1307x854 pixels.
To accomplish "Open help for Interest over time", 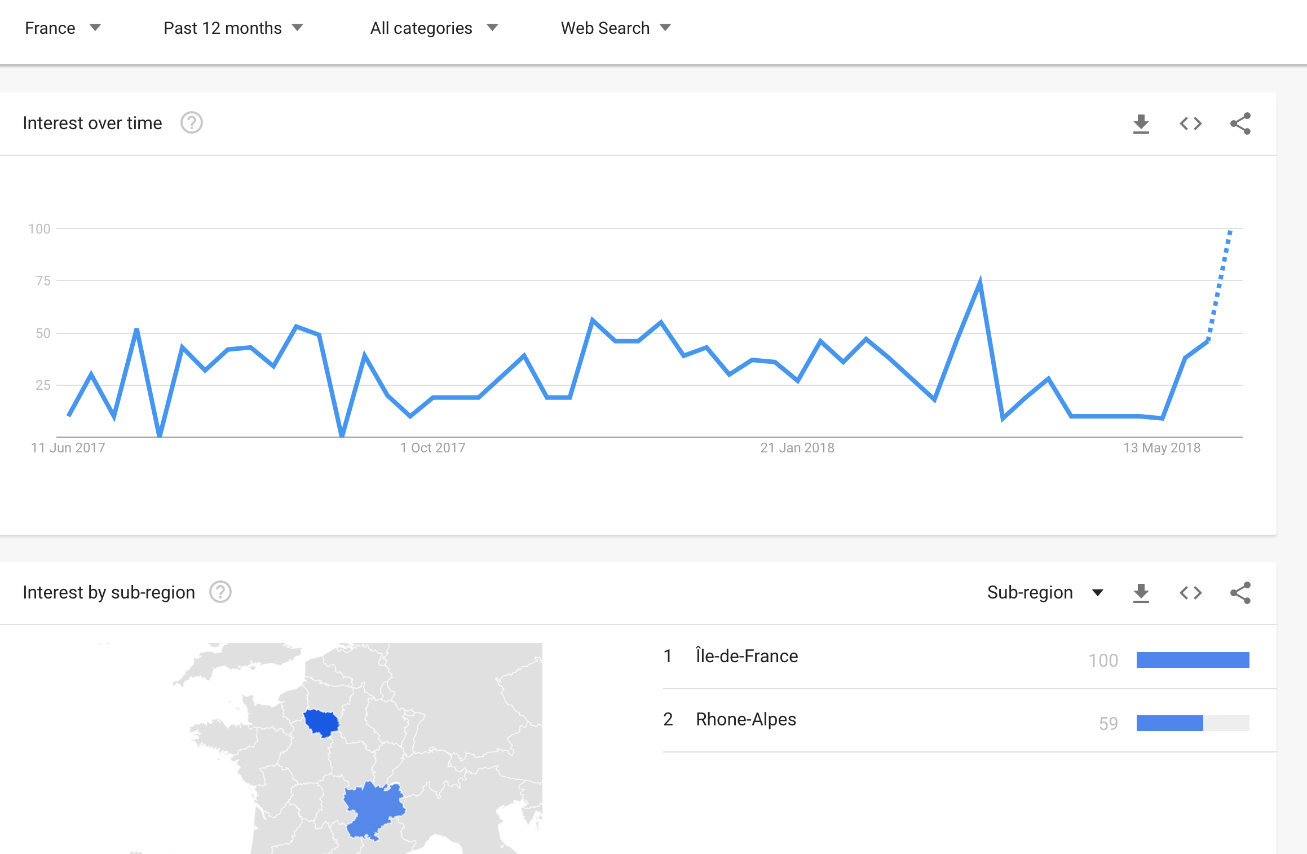I will coord(191,123).
